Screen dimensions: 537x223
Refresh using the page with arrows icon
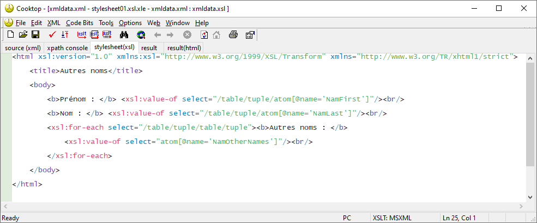coord(204,34)
